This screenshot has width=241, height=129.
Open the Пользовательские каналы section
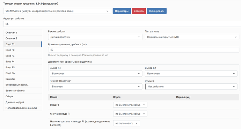23,108
